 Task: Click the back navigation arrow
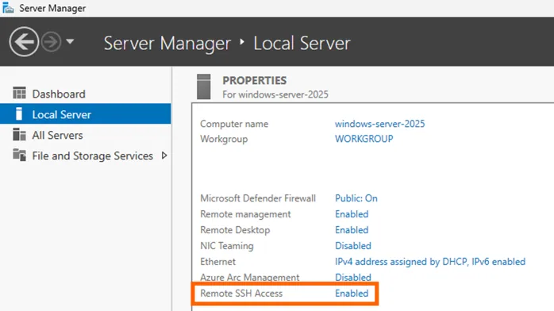pos(24,42)
